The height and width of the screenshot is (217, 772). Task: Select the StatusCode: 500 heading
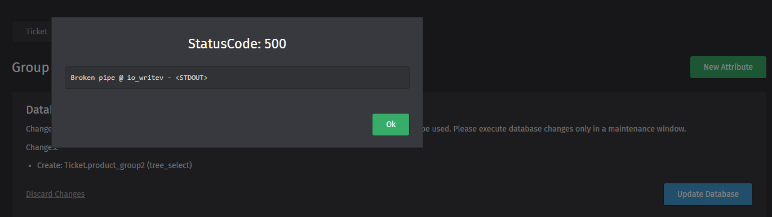(x=237, y=44)
